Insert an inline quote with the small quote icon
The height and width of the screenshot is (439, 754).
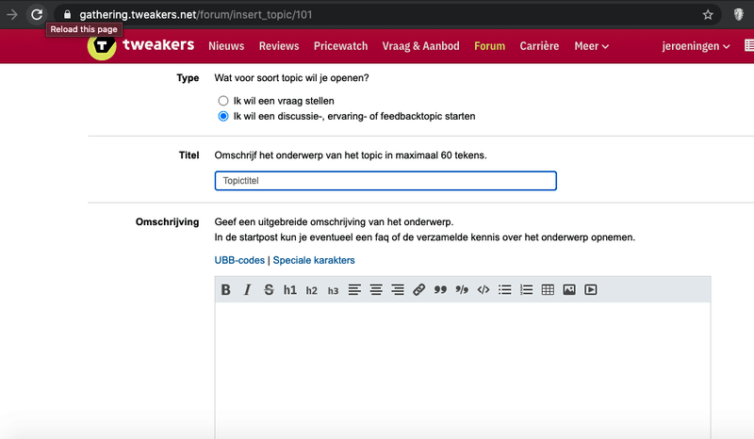(x=462, y=289)
